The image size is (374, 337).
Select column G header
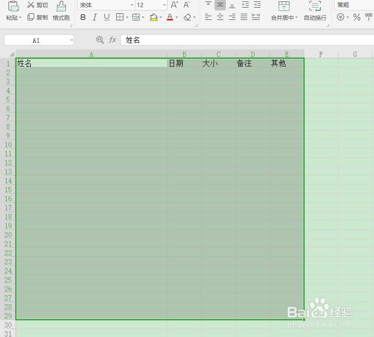[x=355, y=54]
